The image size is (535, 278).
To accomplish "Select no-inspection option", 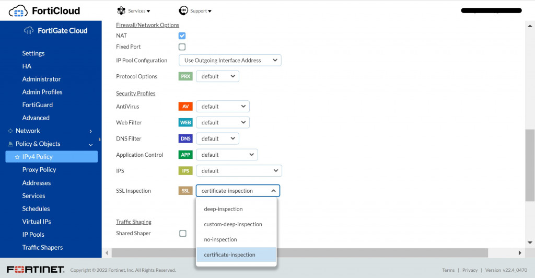I will 236,239.
